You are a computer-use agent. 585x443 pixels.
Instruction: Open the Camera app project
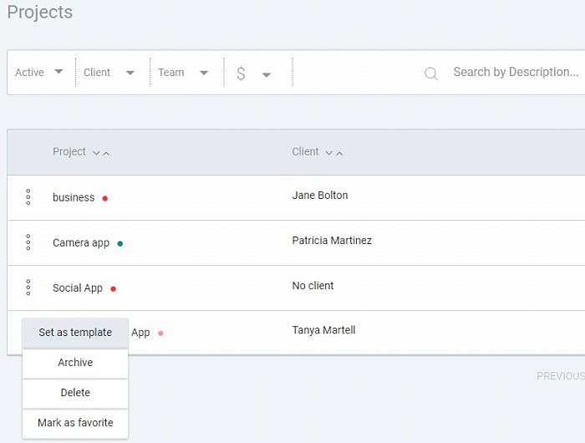(x=81, y=243)
